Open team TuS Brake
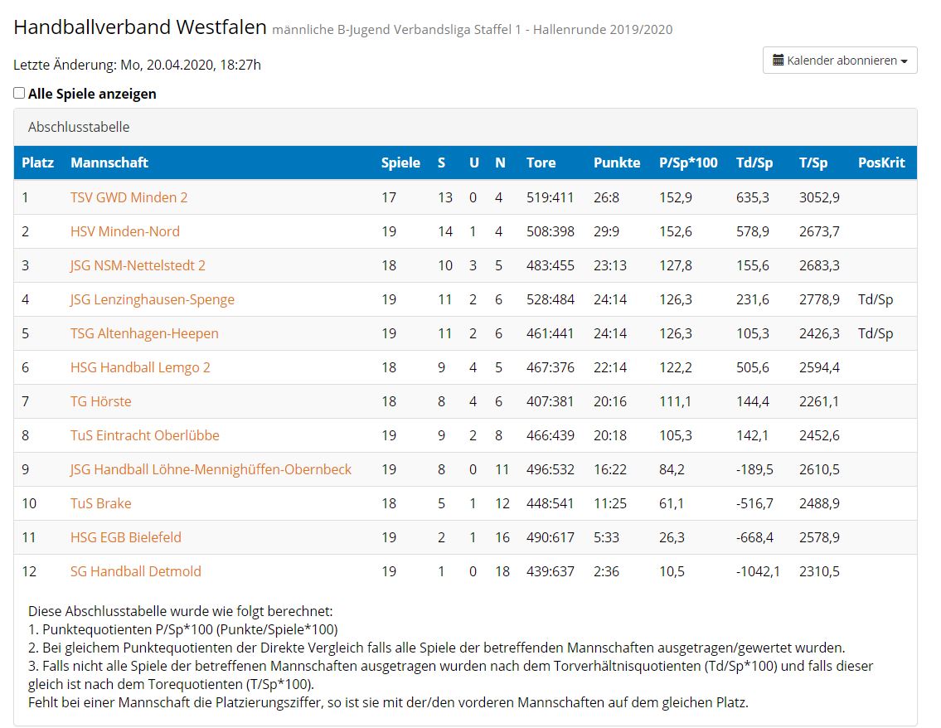 click(x=100, y=503)
